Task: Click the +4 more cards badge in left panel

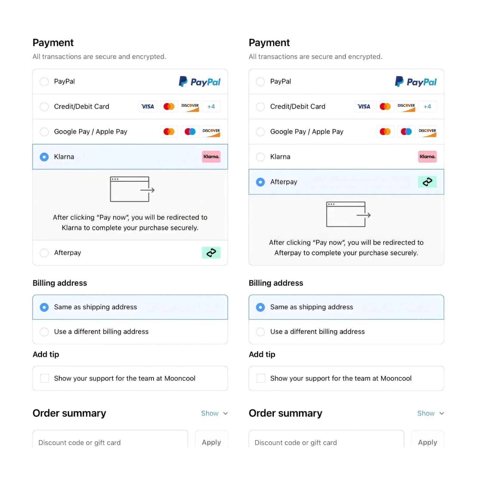Action: (211, 106)
